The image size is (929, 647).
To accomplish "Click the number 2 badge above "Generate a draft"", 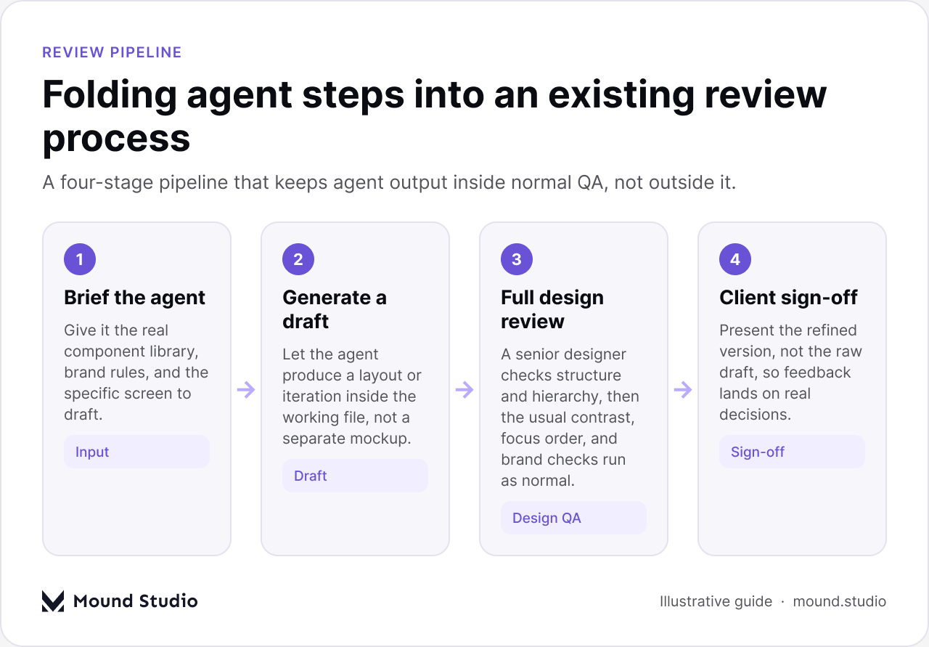I will coord(298,259).
